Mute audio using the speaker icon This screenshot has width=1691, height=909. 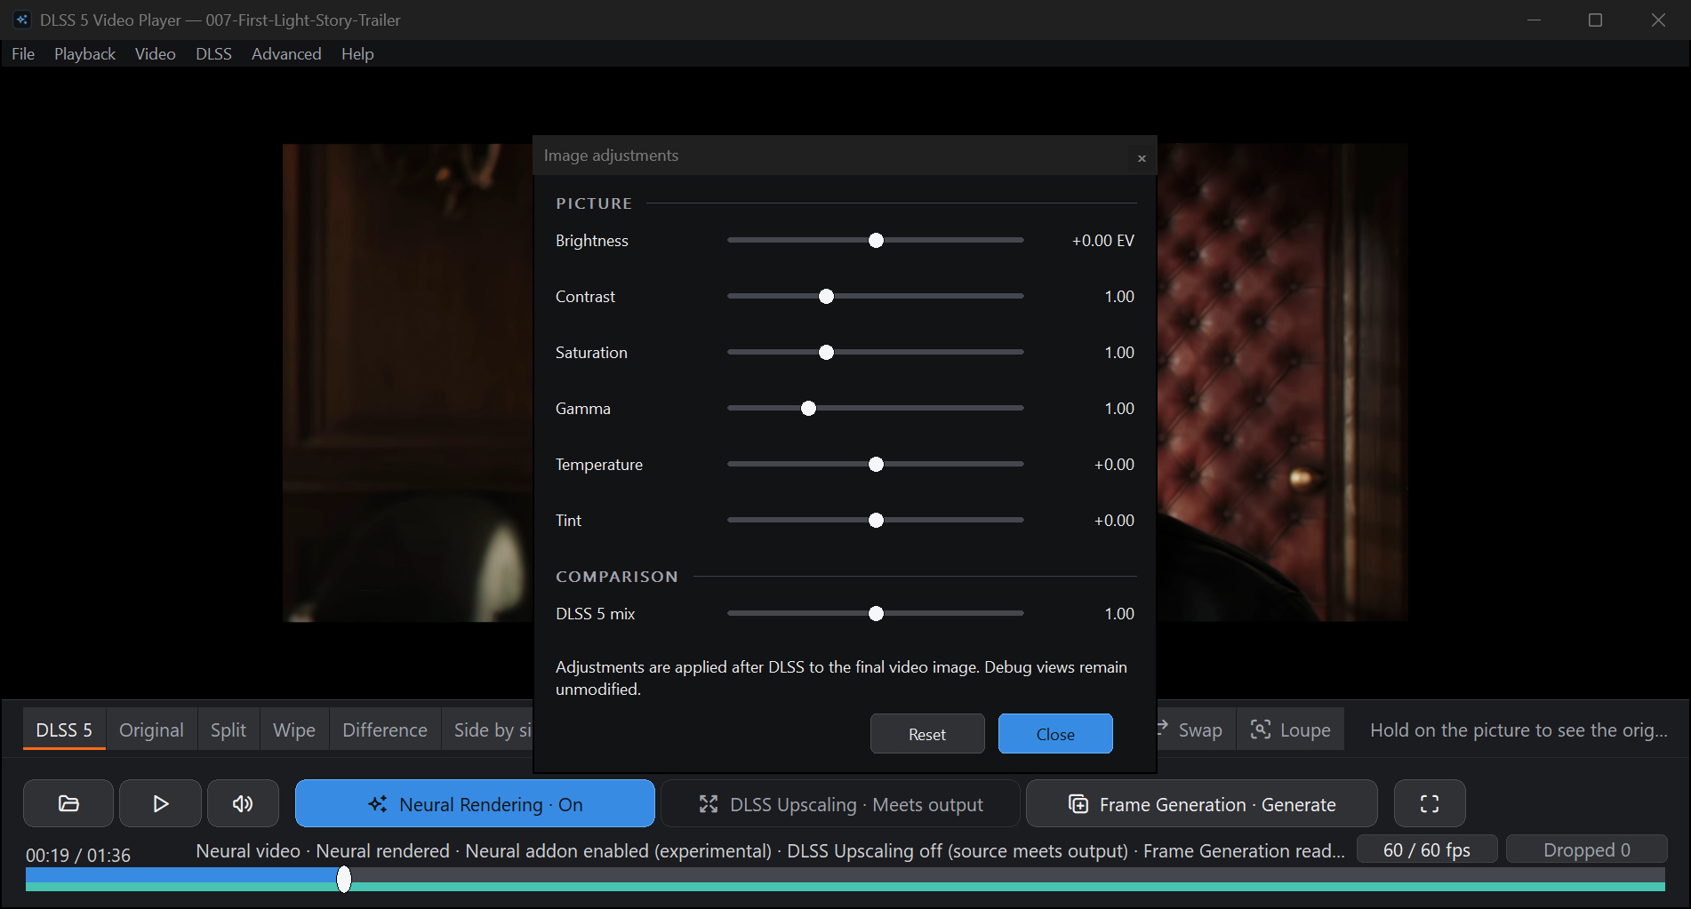coord(243,803)
